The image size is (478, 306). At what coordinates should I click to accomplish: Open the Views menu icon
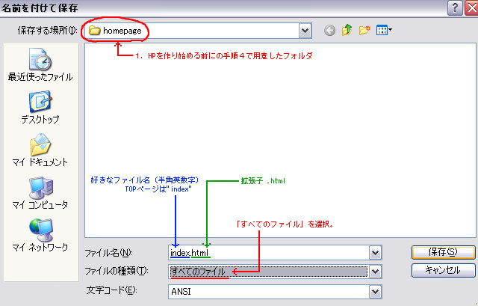click(x=384, y=30)
